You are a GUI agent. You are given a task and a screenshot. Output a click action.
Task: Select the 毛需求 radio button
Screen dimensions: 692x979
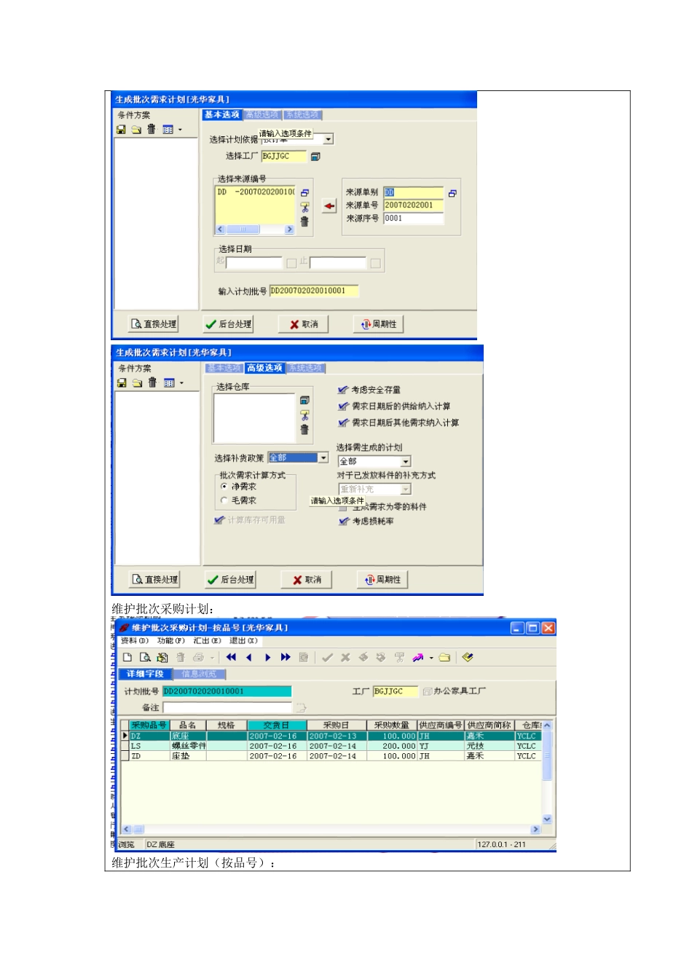pyautogui.click(x=224, y=500)
